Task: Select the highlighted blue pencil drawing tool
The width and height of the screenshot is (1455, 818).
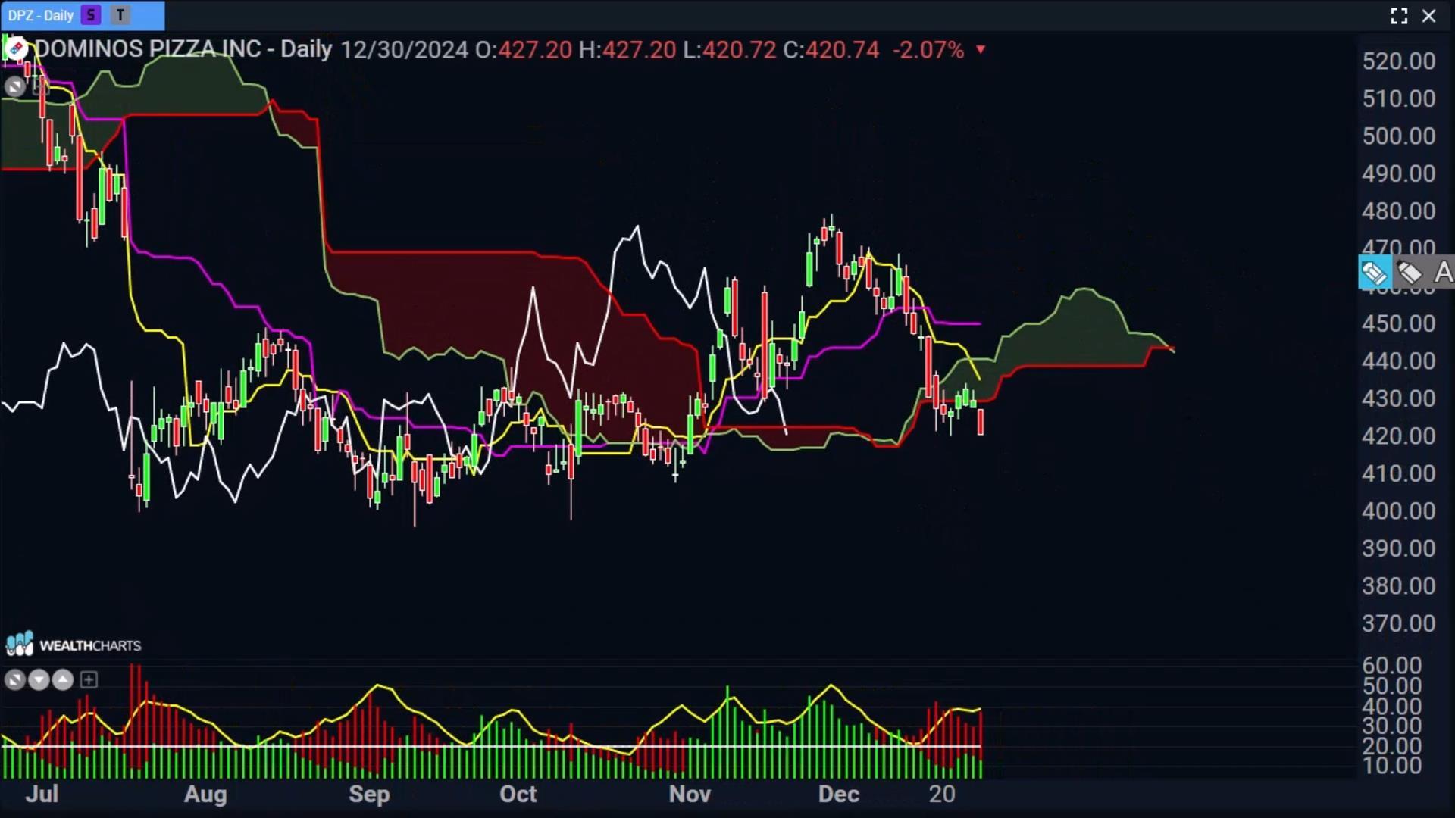Action: 1374,273
